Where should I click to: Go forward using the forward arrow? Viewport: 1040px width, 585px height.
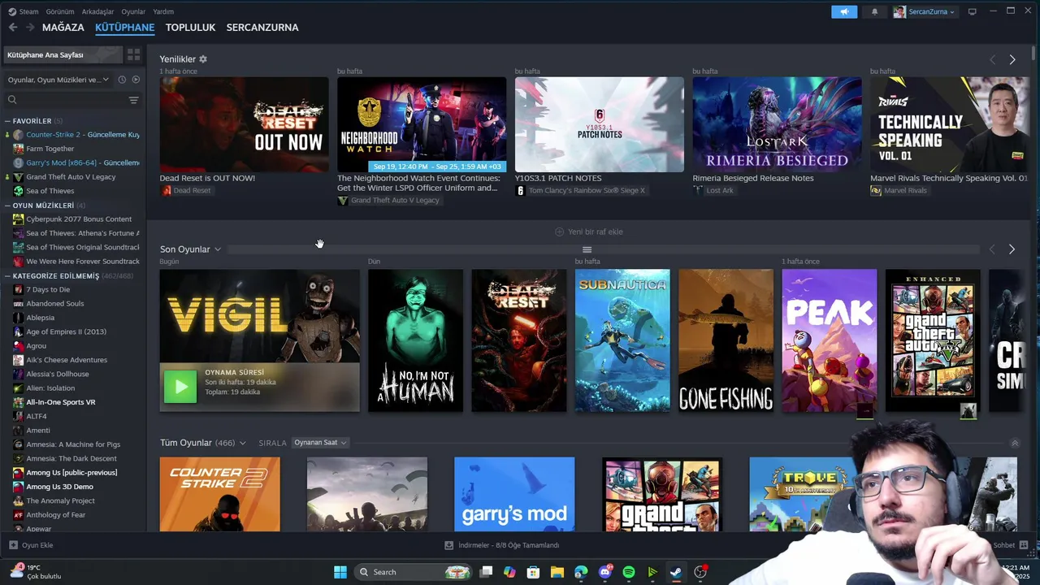pos(30,28)
